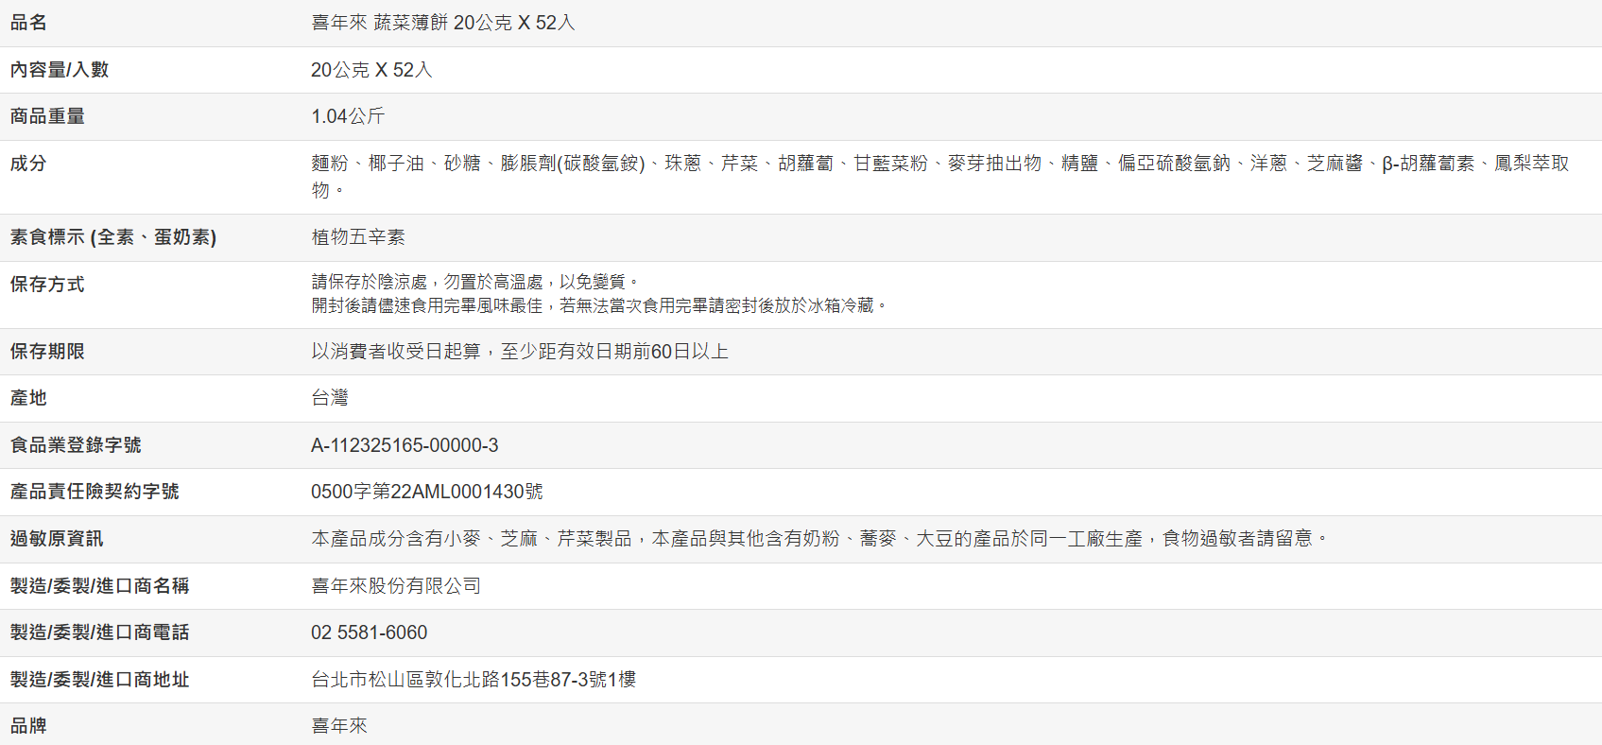The width and height of the screenshot is (1602, 745).
Task: Click the address 台北市松山區敦化北路 value
Action: (x=474, y=680)
